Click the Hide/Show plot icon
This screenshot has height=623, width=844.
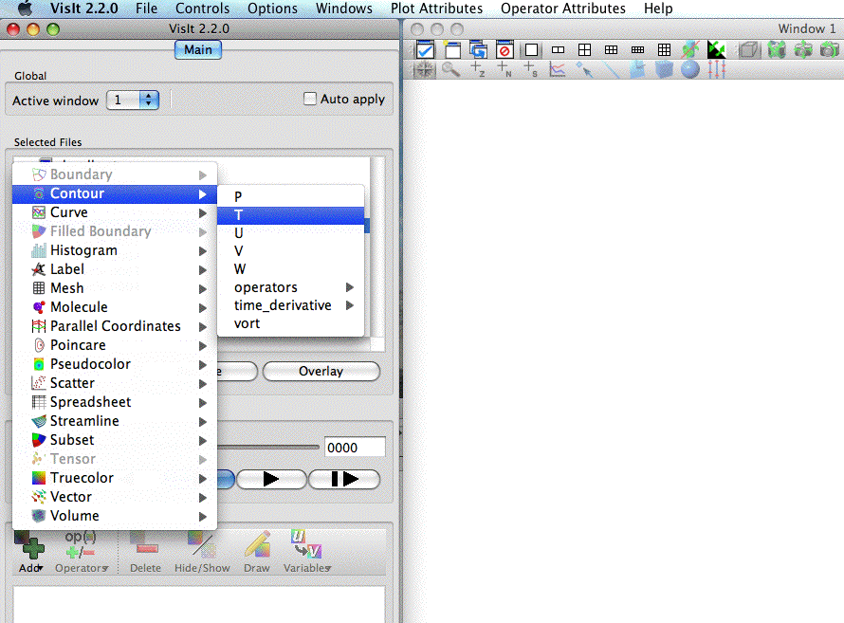(x=201, y=549)
